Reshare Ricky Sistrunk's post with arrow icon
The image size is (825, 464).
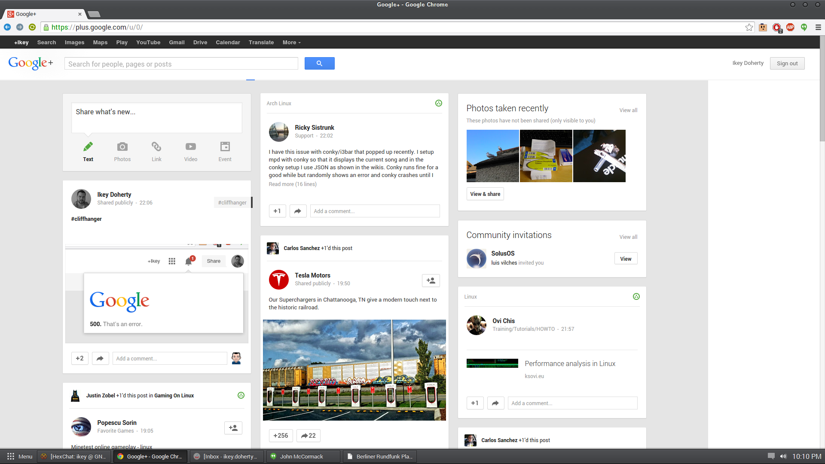298,211
